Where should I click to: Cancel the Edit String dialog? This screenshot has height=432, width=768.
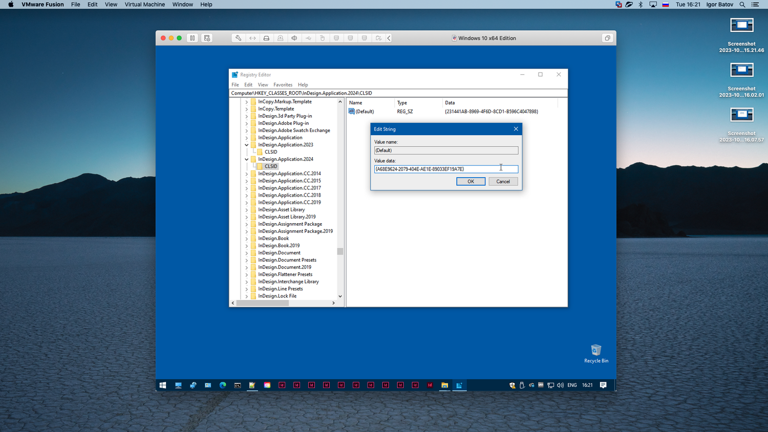(x=503, y=182)
